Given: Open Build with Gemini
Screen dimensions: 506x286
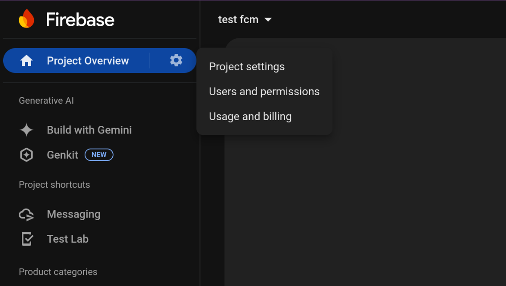Looking at the screenshot, I should pyautogui.click(x=89, y=130).
